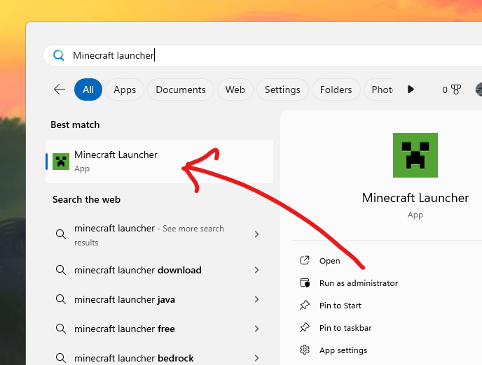482x365 pixels.
Task: Click the search magnifier icon in search box
Action: tap(58, 55)
